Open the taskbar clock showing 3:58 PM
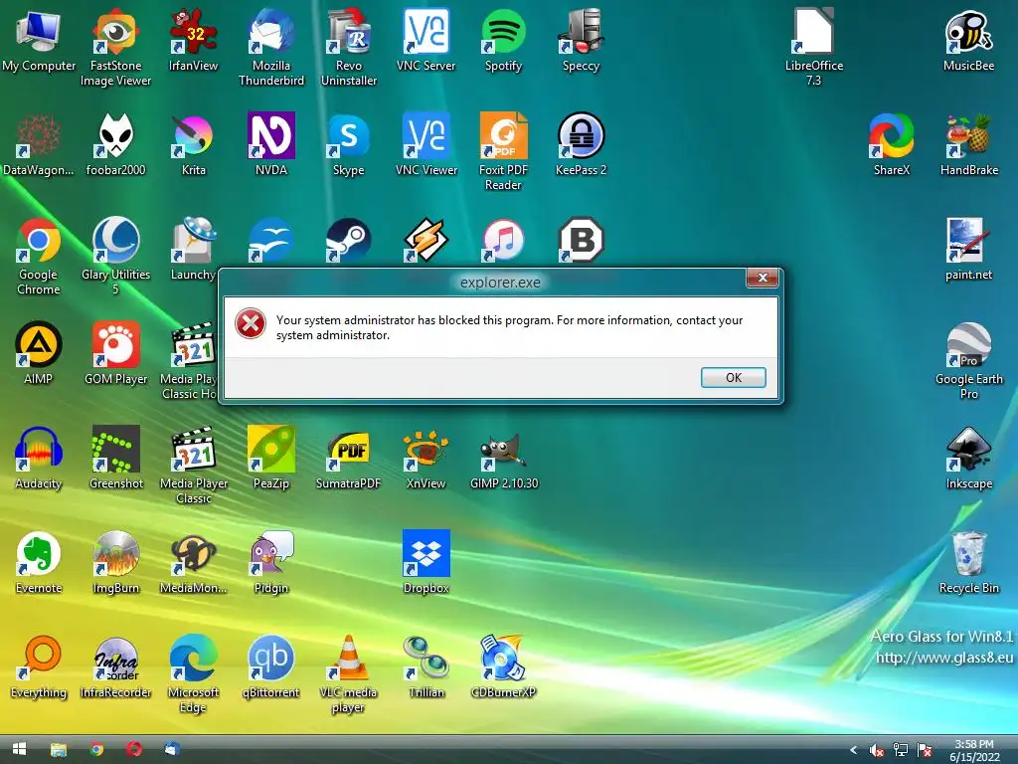 tap(974, 750)
